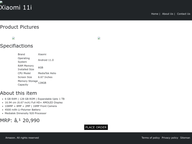Image resolution: width=192 pixels, height=144 pixels.
Task: Select the Android 11.0 value
Action: [x=46, y=60]
